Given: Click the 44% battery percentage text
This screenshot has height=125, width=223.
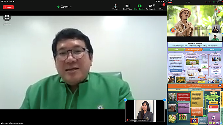Looking at the screenshot, I should coord(160,1).
